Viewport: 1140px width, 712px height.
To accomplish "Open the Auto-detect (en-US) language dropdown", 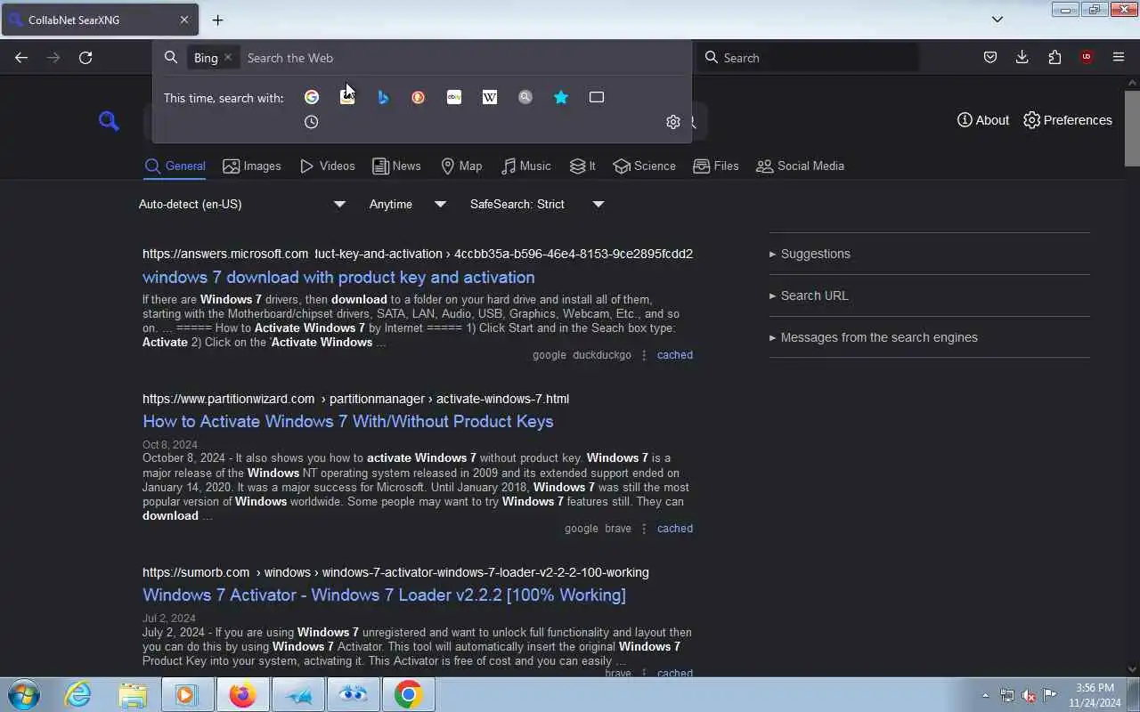I will [x=242, y=204].
